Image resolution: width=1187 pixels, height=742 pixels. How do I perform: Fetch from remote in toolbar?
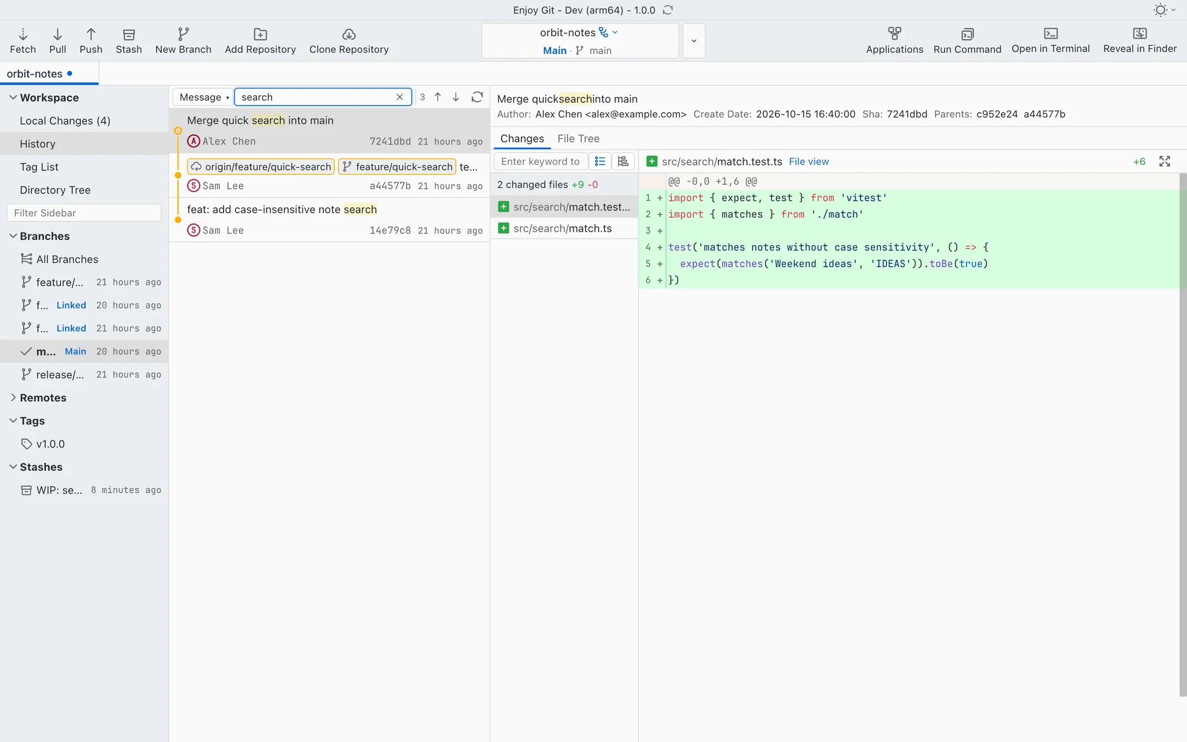tap(23, 41)
